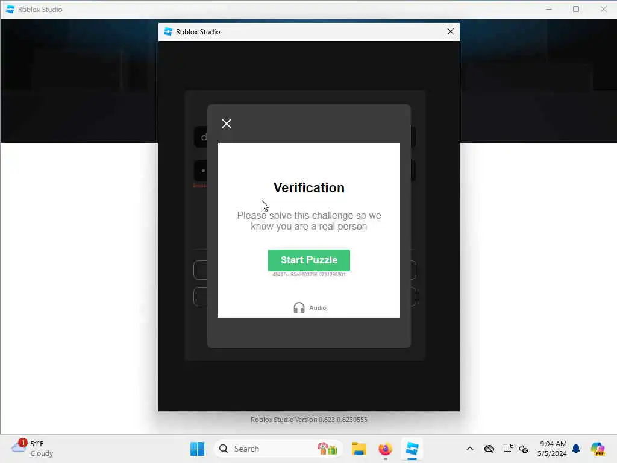Image resolution: width=617 pixels, height=463 pixels.
Task: Open the Windows Start menu
Action: click(x=197, y=449)
